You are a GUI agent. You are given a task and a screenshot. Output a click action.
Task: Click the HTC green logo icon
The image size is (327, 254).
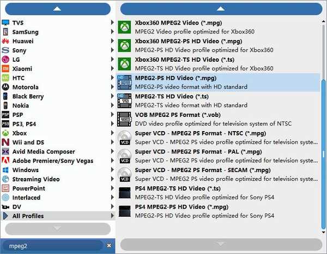5,78
